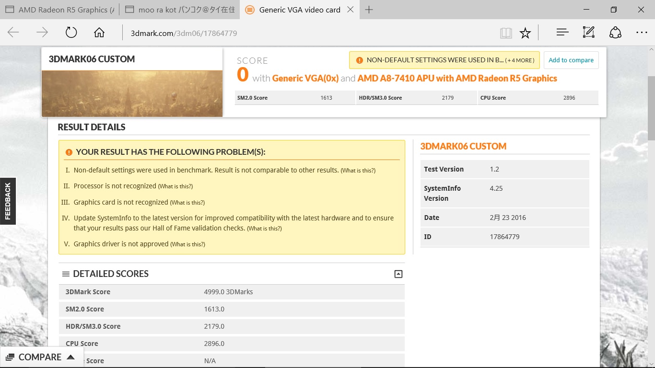Click the benchmark scene thumbnail image
Image resolution: width=655 pixels, height=368 pixels.
point(132,93)
